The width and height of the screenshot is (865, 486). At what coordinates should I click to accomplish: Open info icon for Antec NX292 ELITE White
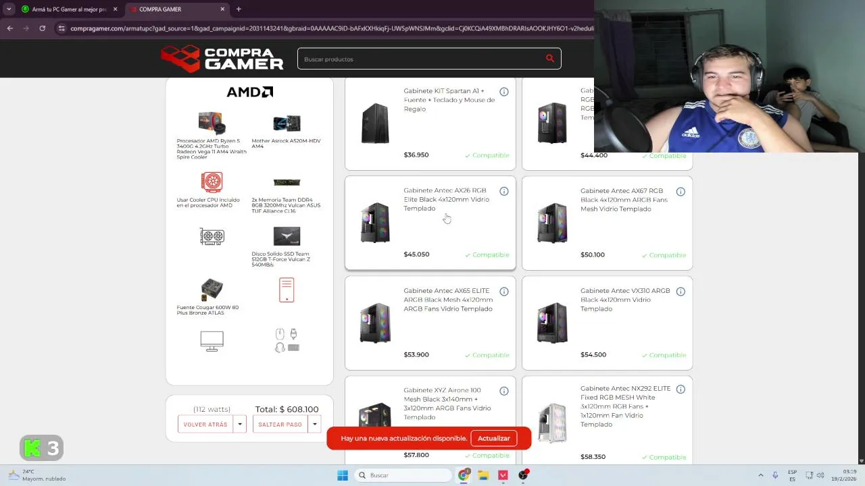[x=681, y=389]
